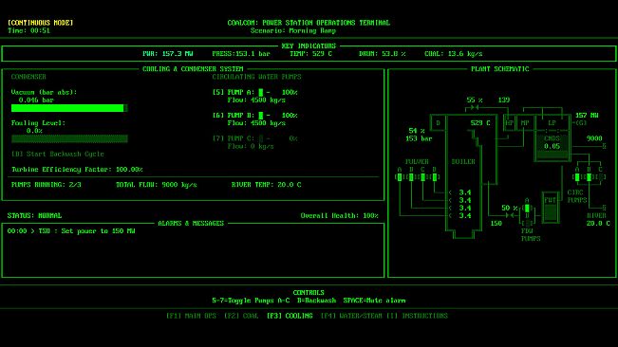Image resolution: width=618 pixels, height=347 pixels.
Task: Click TOTAL FLOW: 9000 kg/s readout
Action: coord(156,185)
